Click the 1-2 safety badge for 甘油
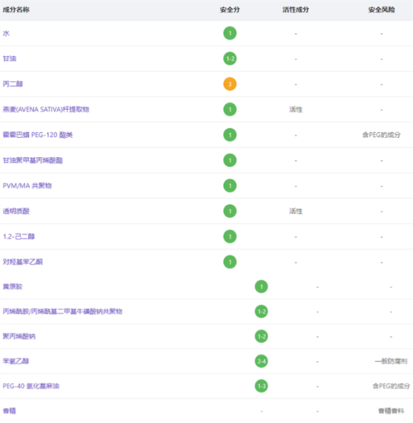Viewport: 413px width, 423px height. tap(230, 59)
